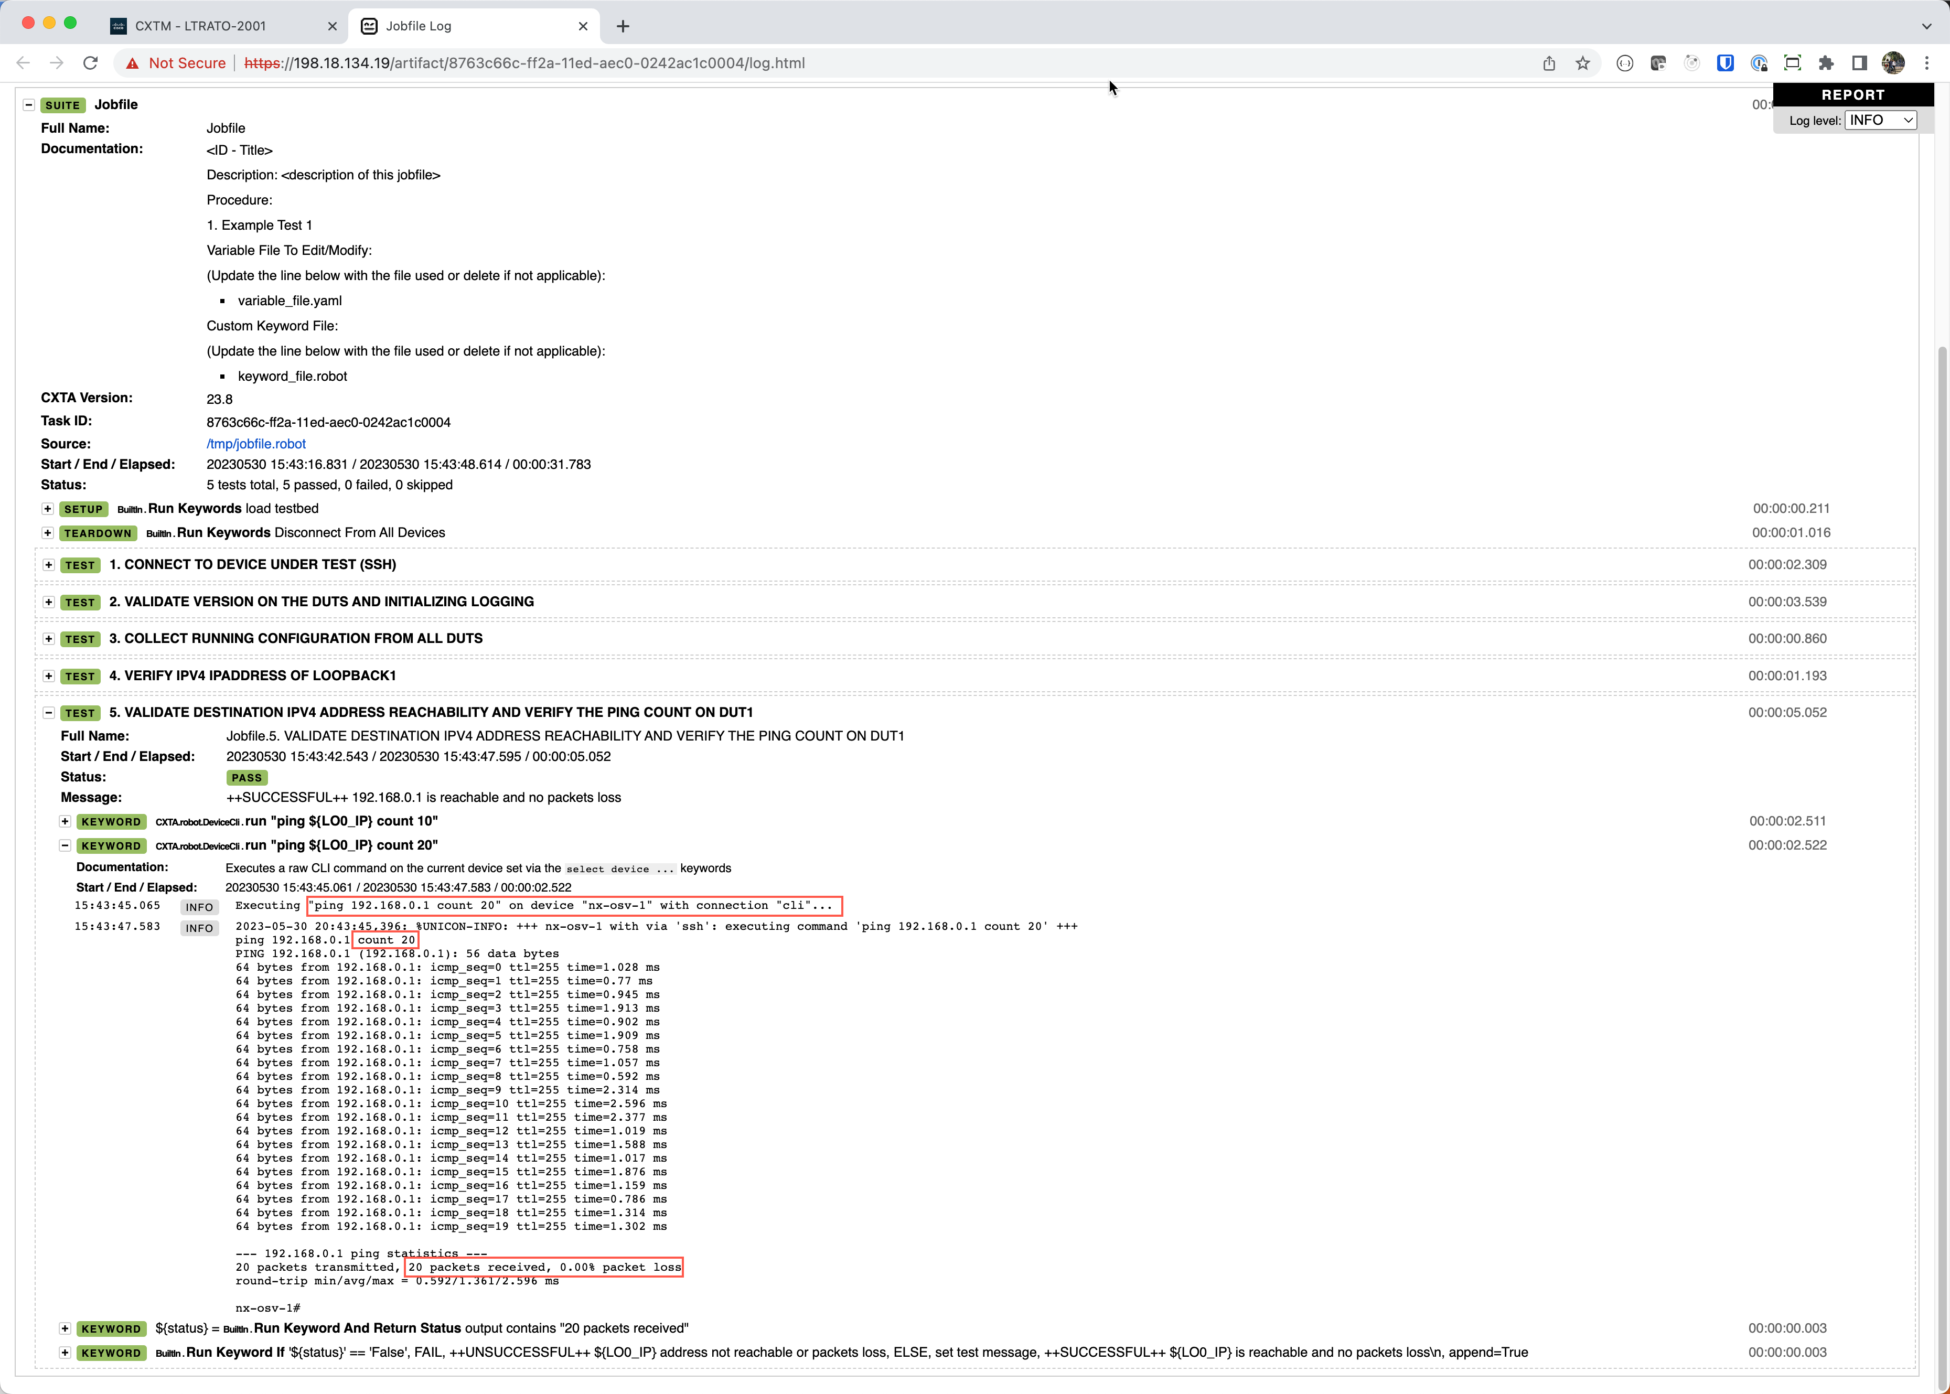
Task: Expand Run Keyword And Return Status
Action: [65, 1328]
